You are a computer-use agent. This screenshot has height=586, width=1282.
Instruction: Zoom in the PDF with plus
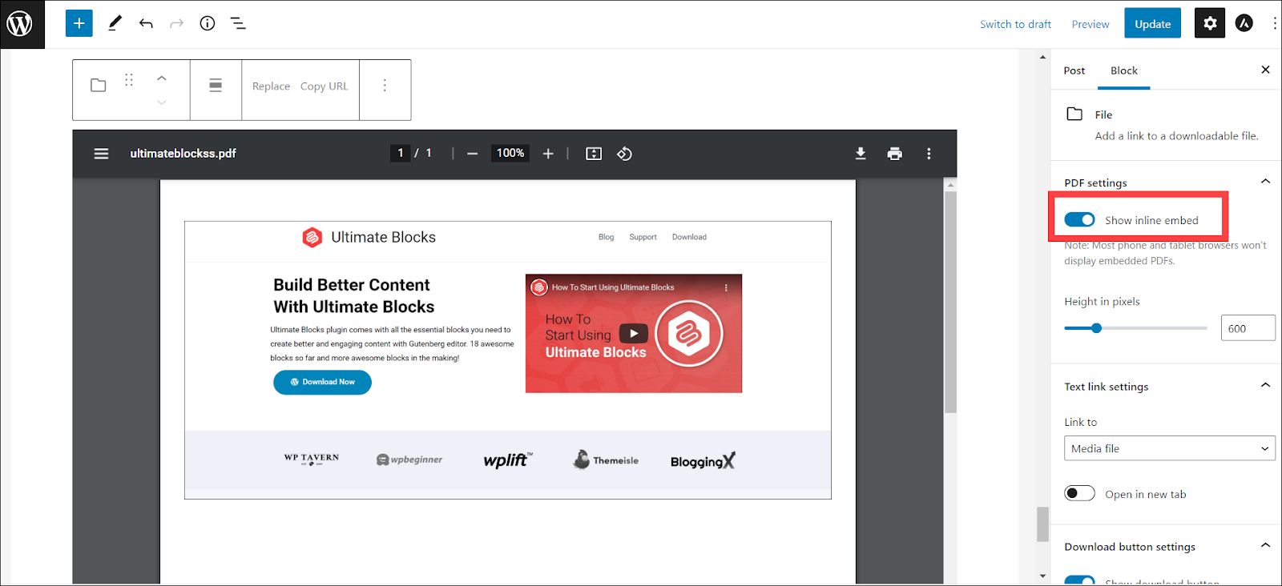[548, 154]
